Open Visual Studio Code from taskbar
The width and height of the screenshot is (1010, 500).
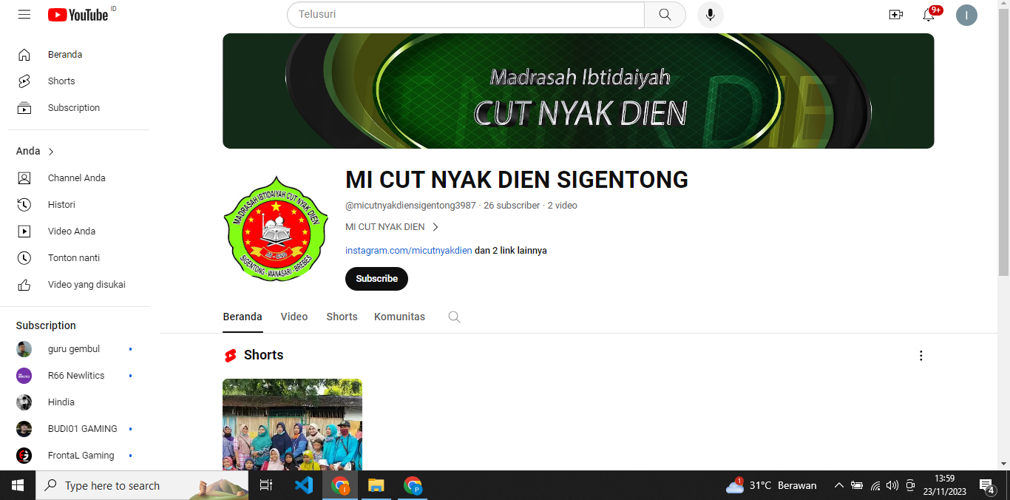coord(304,485)
